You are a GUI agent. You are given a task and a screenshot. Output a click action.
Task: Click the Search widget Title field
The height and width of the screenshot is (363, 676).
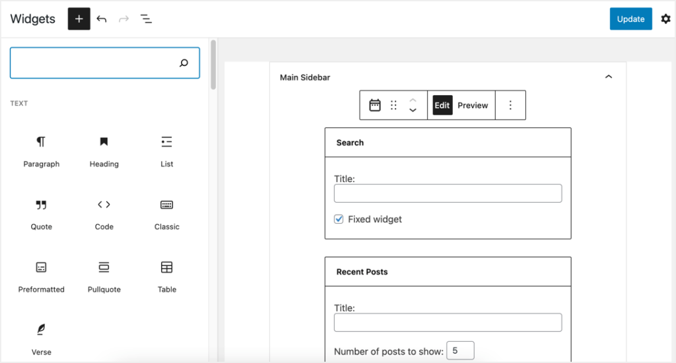(x=448, y=193)
